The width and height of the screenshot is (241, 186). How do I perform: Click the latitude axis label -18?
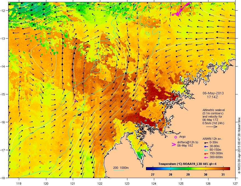(x=3, y=178)
